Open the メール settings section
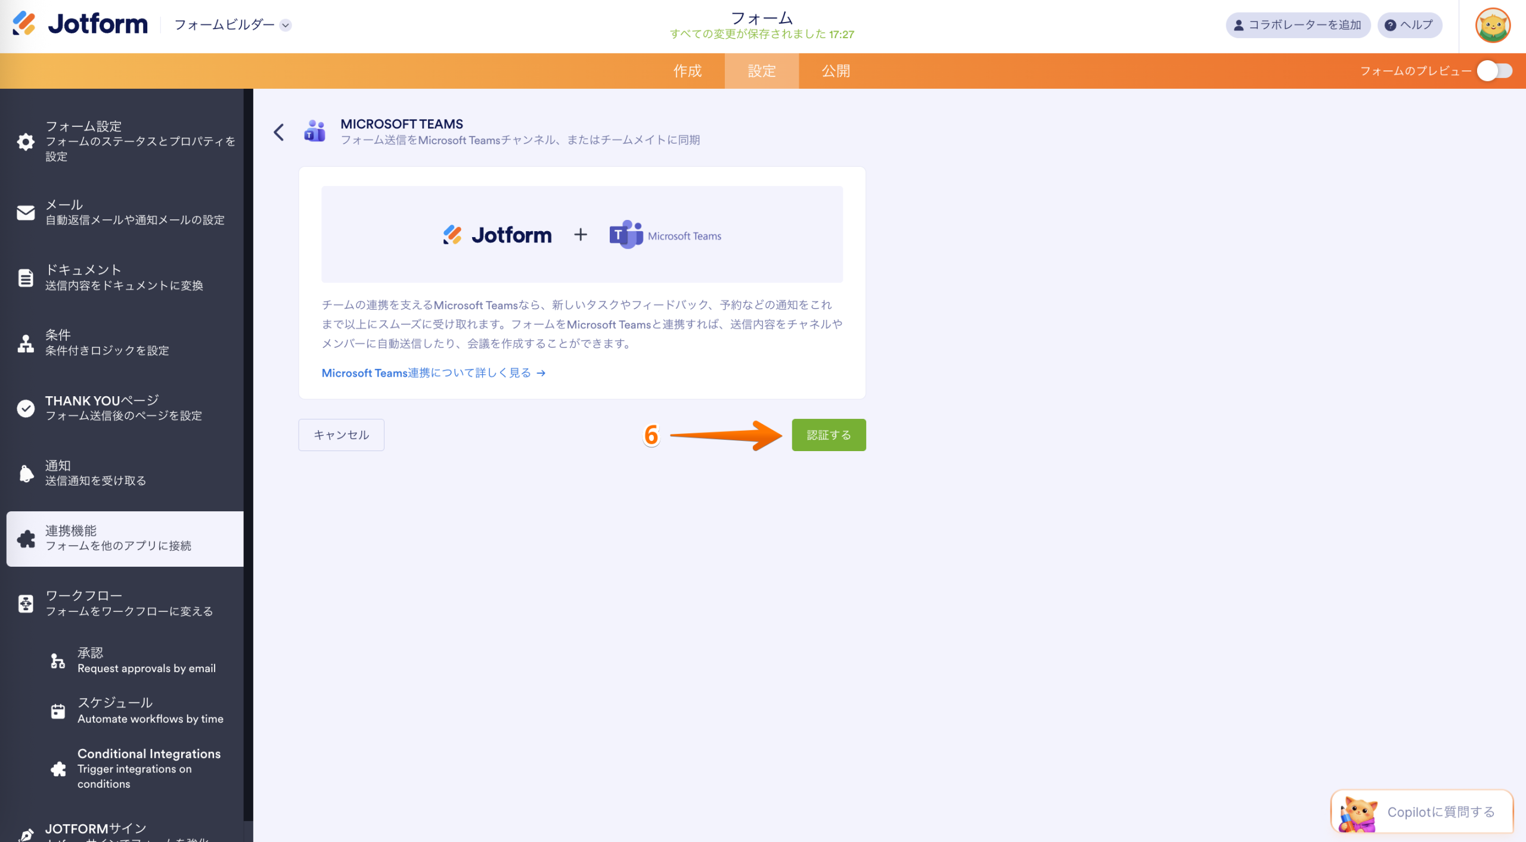 click(125, 212)
